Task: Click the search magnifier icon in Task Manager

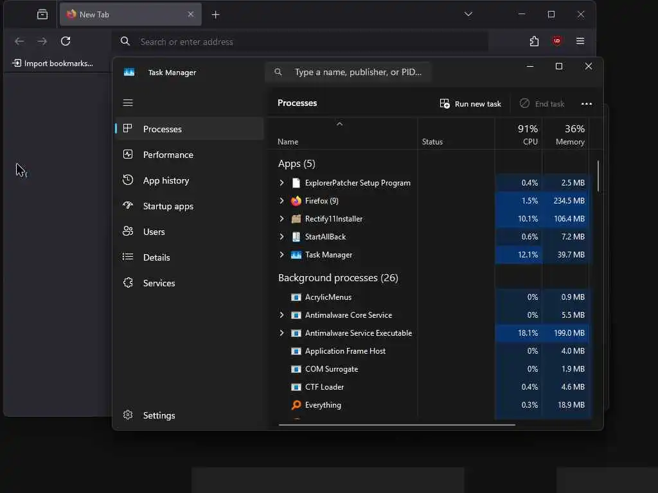Action: coord(278,72)
